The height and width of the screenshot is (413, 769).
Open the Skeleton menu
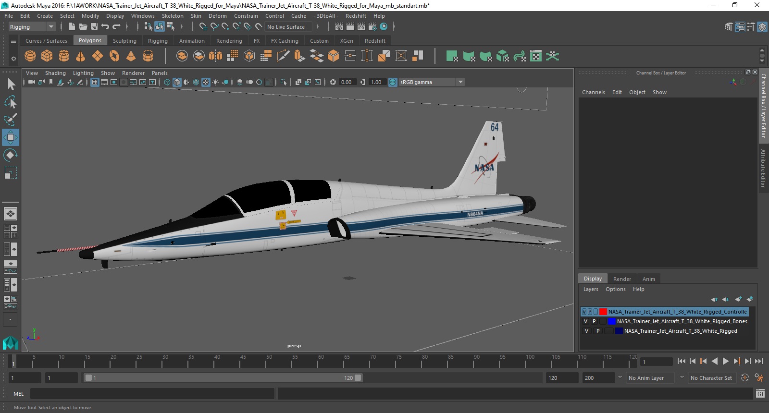(173, 16)
